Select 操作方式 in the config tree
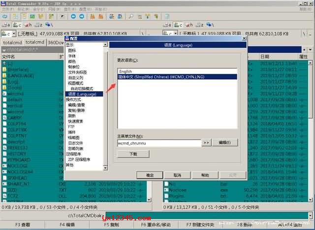The width and height of the screenshot is (315, 230). (x=73, y=99)
